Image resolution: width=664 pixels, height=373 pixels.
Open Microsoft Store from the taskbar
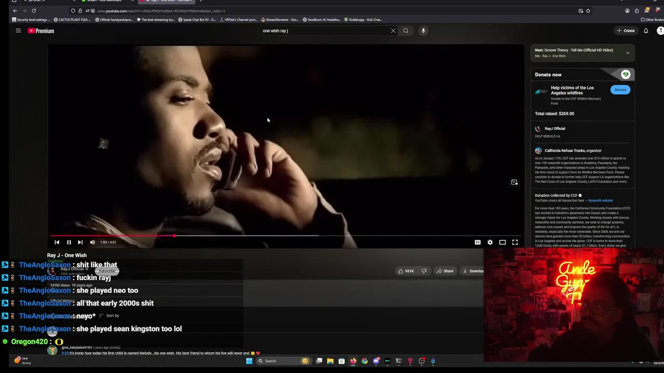[341, 361]
